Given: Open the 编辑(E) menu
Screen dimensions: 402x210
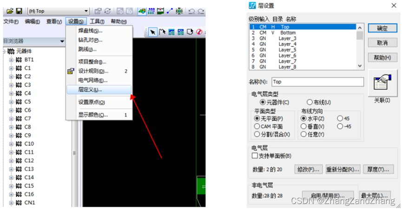Looking at the screenshot, I should coord(33,21).
